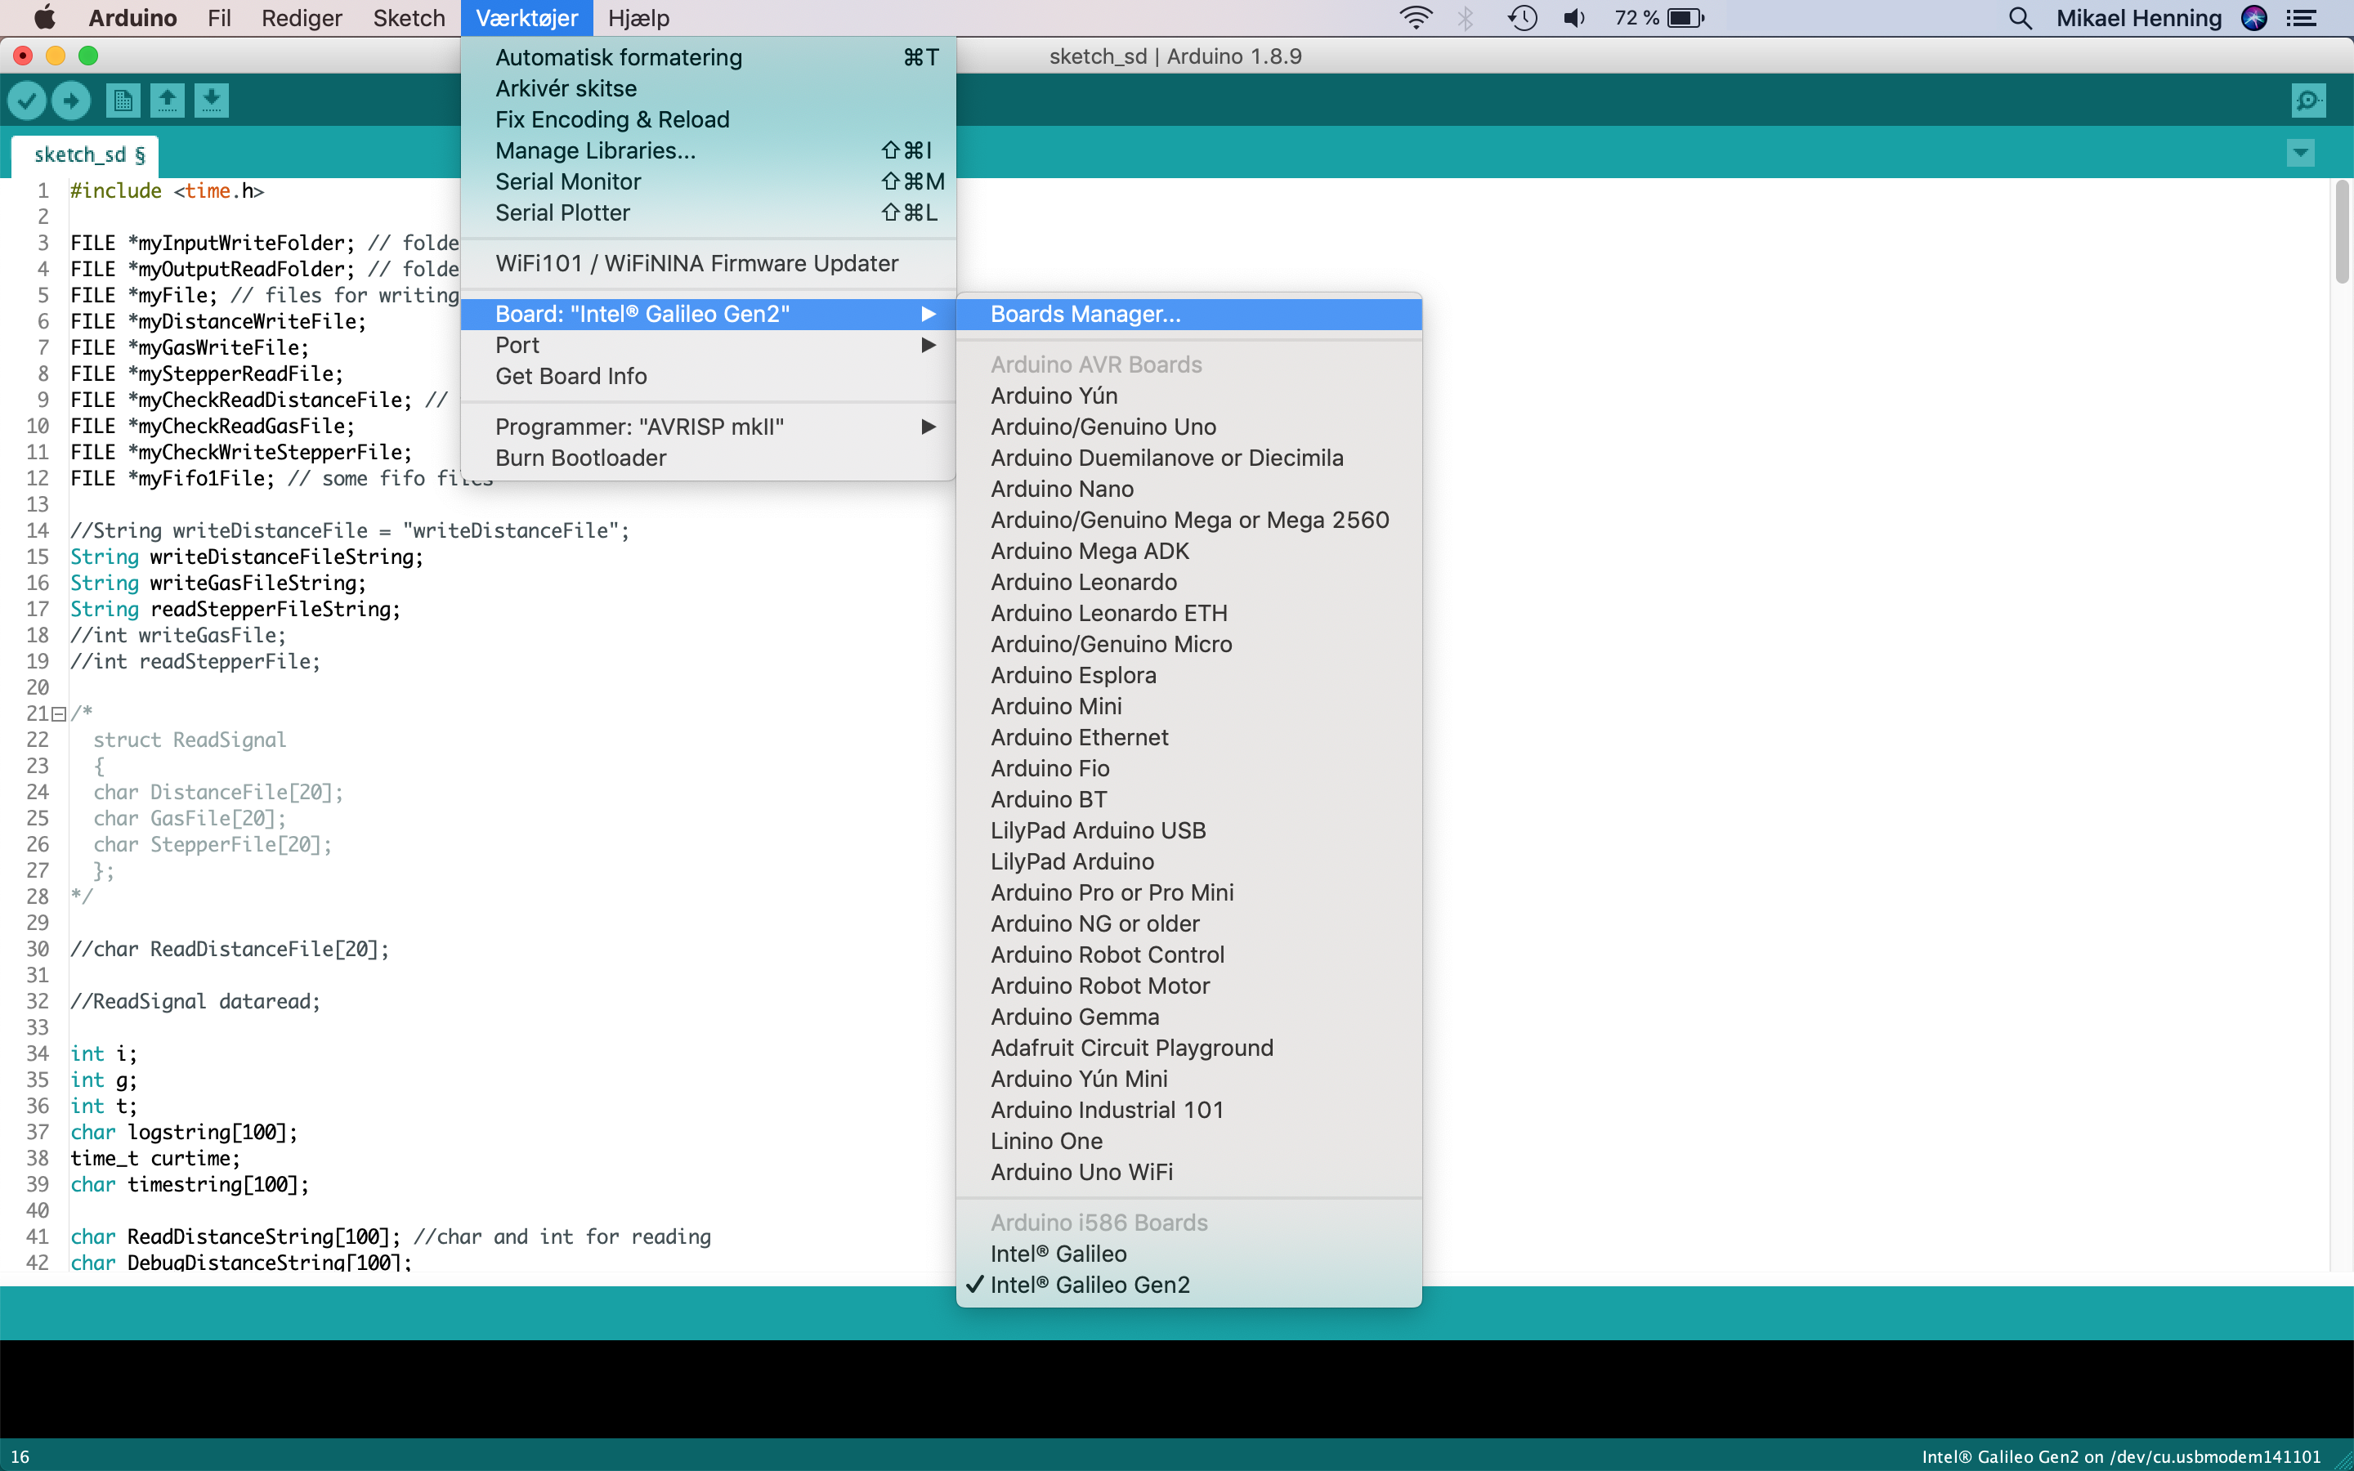Viewport: 2354px width, 1471px height.
Task: Select Arduino Industrial 101 board
Action: 1188,1111
